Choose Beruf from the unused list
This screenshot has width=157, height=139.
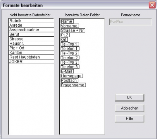(31, 34)
